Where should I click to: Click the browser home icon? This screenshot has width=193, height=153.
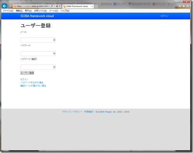pyautogui.click(x=180, y=6)
